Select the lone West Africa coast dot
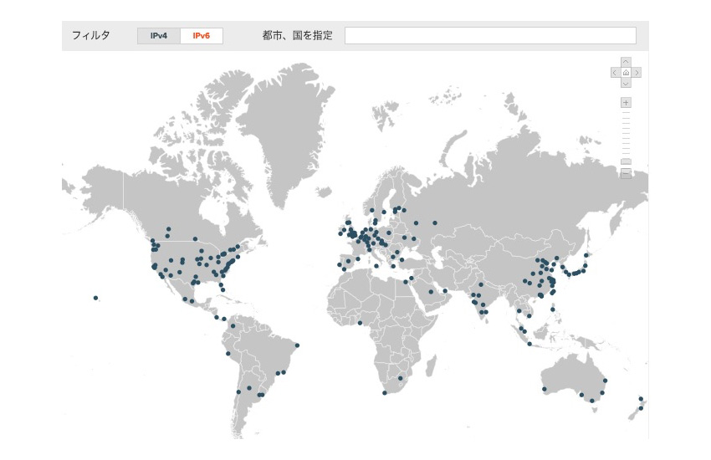711x460 pixels. pos(361,323)
